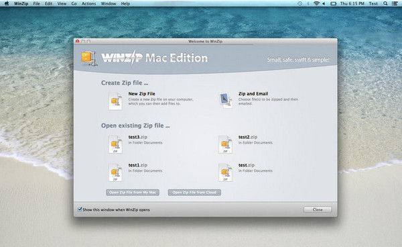The width and height of the screenshot is (402, 247).
Task: Open the File menu
Action: point(37,3)
